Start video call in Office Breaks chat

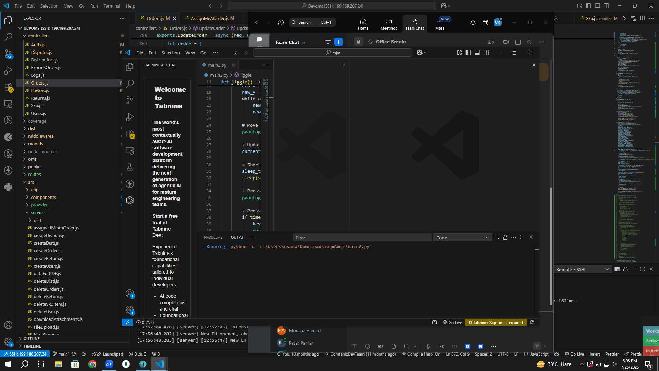[x=506, y=42]
